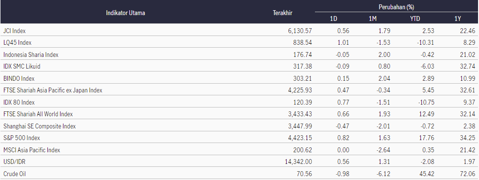Click the S&P 500 Index label

pyautogui.click(x=21, y=138)
